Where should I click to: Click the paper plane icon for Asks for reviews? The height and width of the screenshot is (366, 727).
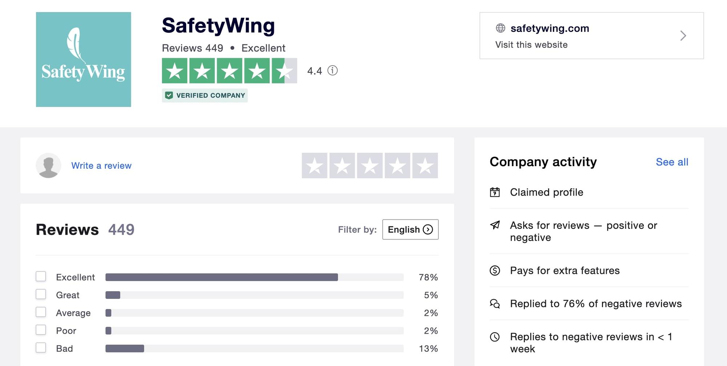495,226
